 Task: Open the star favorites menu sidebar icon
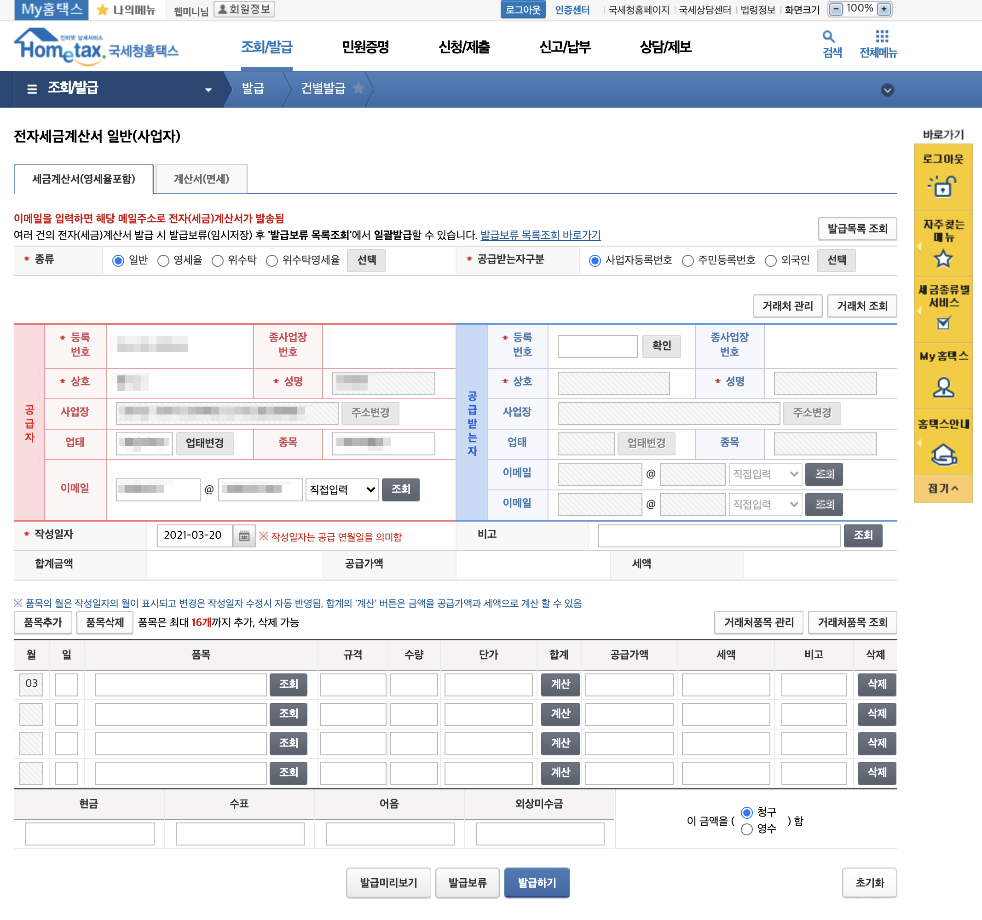click(x=942, y=259)
